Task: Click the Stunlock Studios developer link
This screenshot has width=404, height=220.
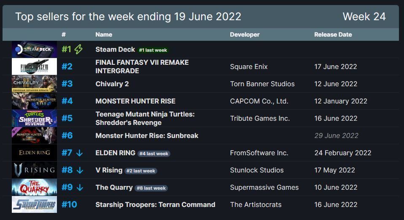Action: tap(257, 170)
